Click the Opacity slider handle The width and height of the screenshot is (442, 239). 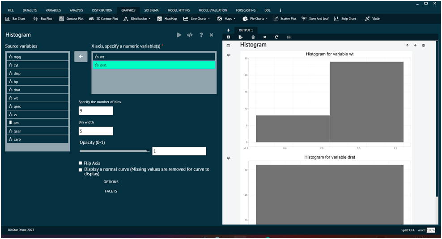tap(148, 151)
